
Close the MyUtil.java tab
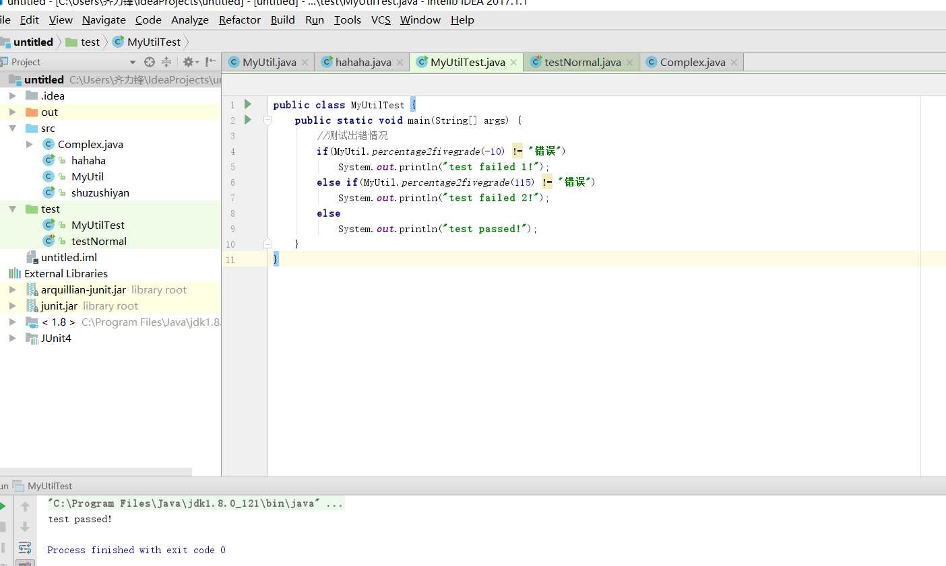pyautogui.click(x=305, y=63)
